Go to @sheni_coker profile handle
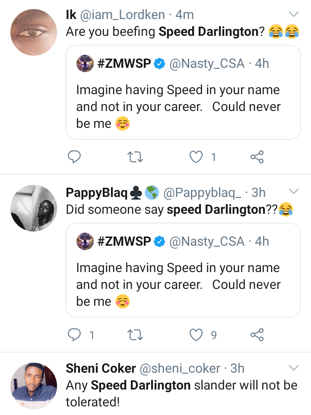Image resolution: width=311 pixels, height=415 pixels. tap(180, 368)
